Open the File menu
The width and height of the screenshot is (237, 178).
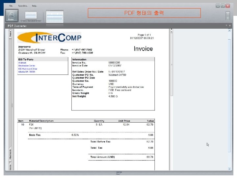[x=11, y=6]
